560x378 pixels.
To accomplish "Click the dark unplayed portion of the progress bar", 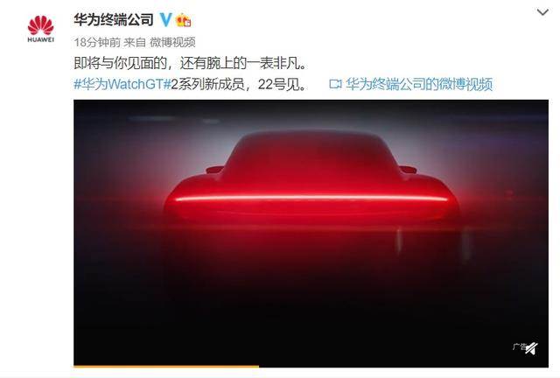I will 403,366.
